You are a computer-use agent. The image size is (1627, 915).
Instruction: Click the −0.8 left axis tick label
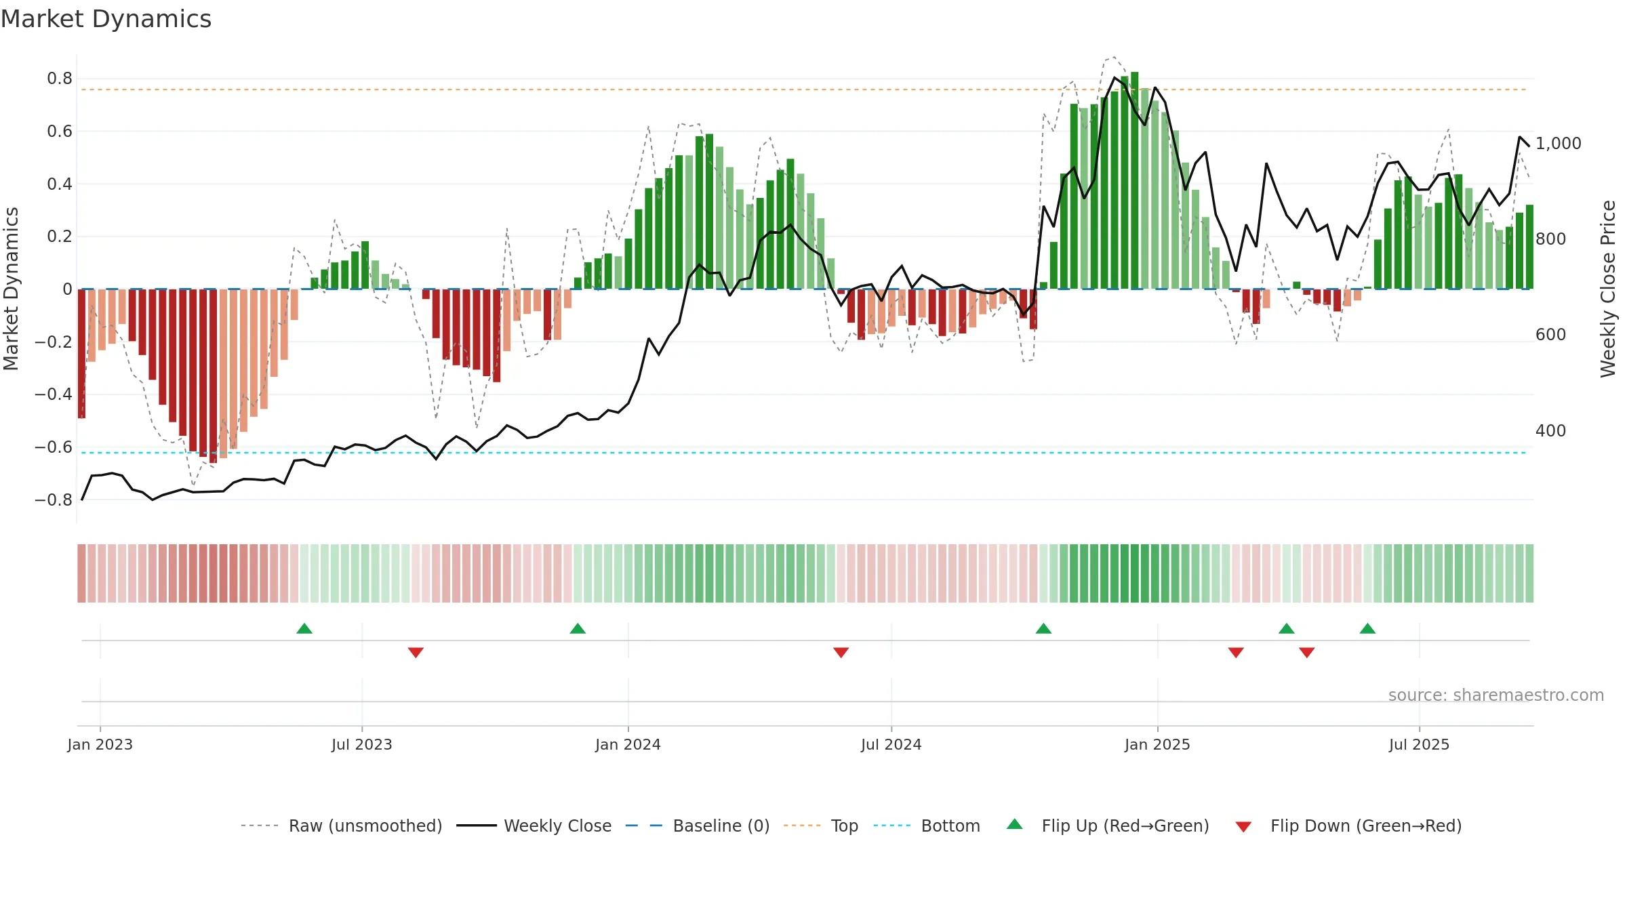pos(54,500)
